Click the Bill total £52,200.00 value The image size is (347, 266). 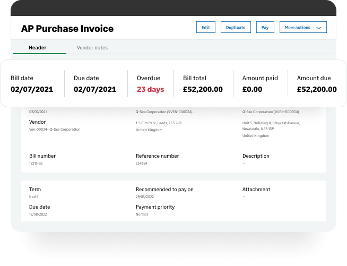pos(203,89)
